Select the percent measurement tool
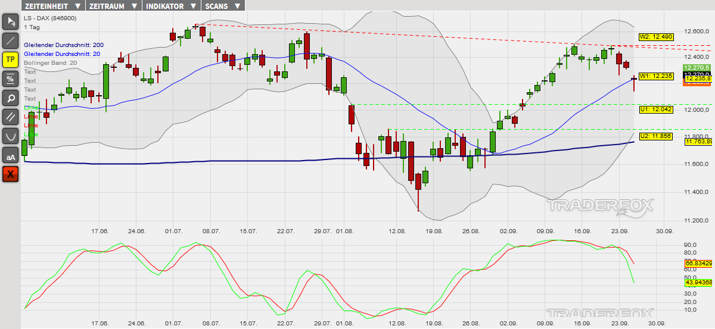The image size is (715, 329). point(11,79)
